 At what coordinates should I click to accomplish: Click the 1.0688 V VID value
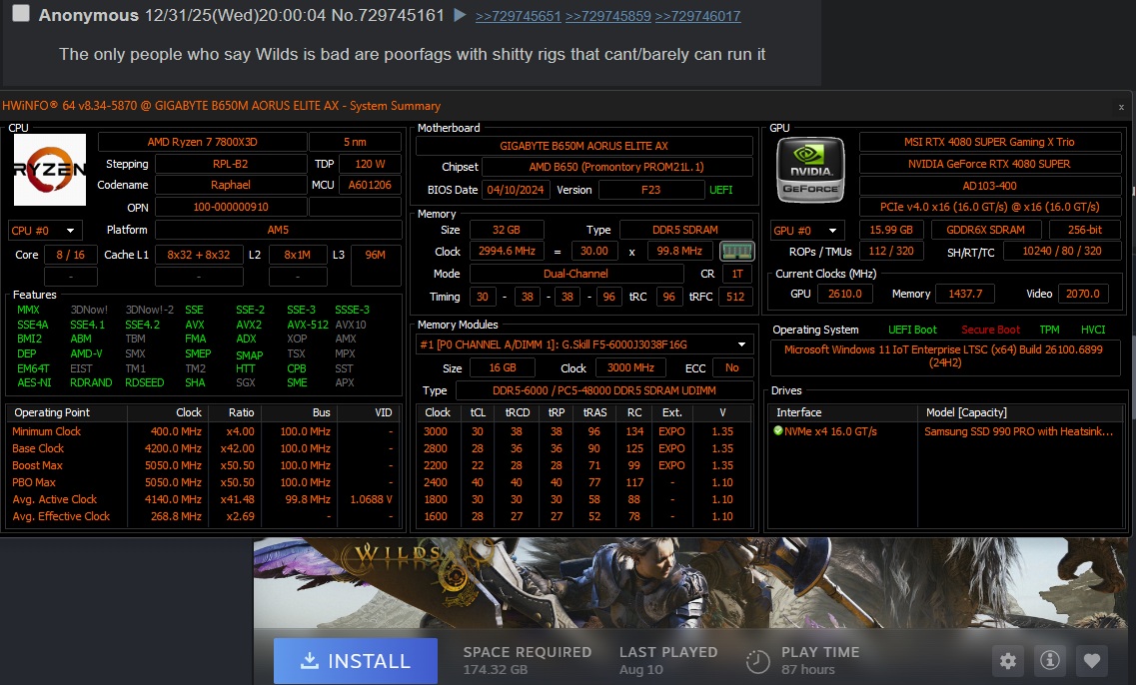pos(371,499)
